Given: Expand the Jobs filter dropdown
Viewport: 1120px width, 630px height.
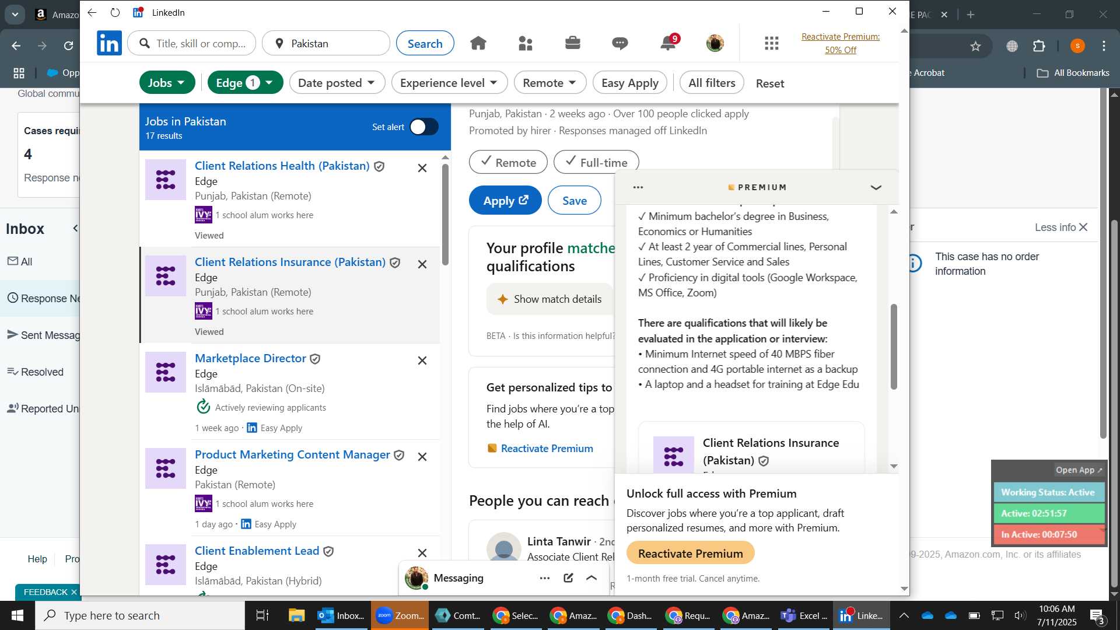Looking at the screenshot, I should click(167, 83).
